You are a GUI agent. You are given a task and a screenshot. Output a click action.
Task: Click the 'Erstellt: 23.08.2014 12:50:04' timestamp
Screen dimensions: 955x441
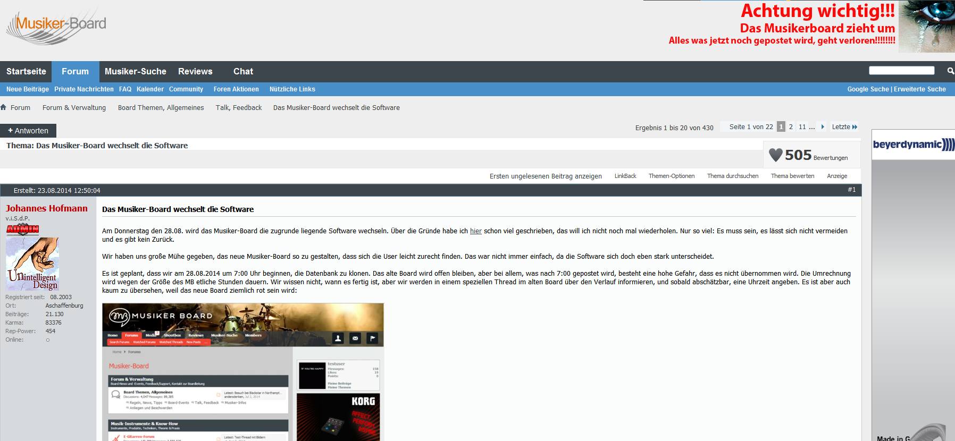point(57,190)
